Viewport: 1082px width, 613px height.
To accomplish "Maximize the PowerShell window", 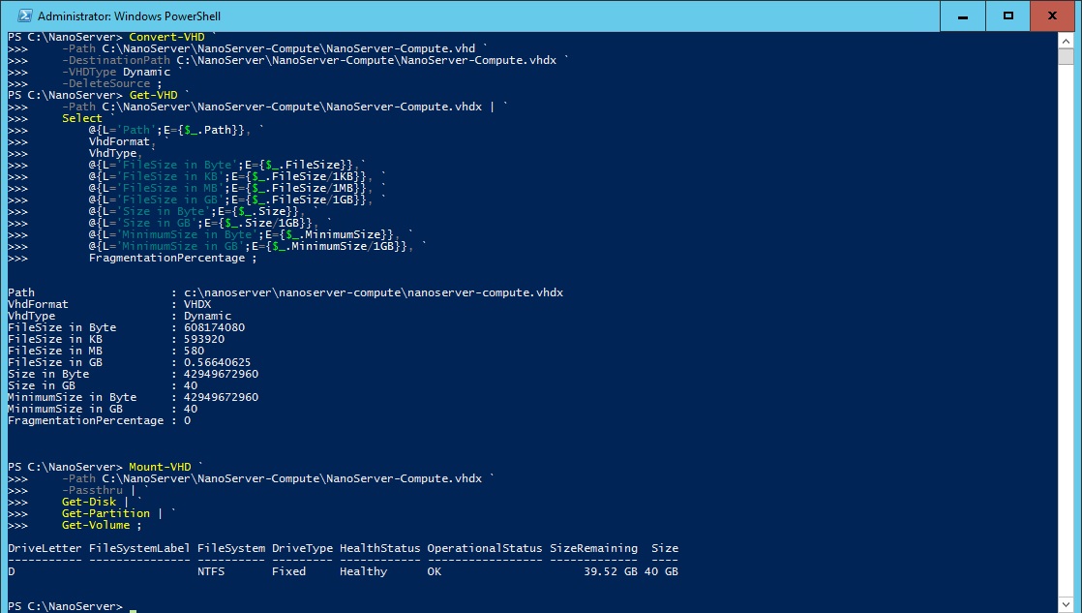I will coord(1008,15).
